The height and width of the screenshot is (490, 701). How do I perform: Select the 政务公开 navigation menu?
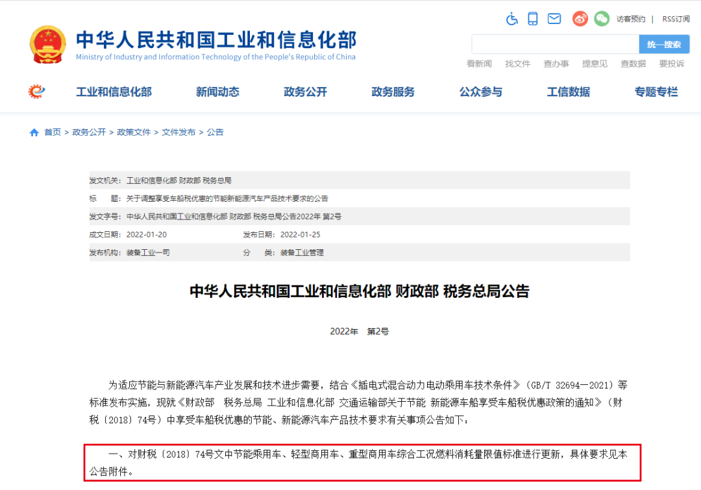pyautogui.click(x=305, y=92)
